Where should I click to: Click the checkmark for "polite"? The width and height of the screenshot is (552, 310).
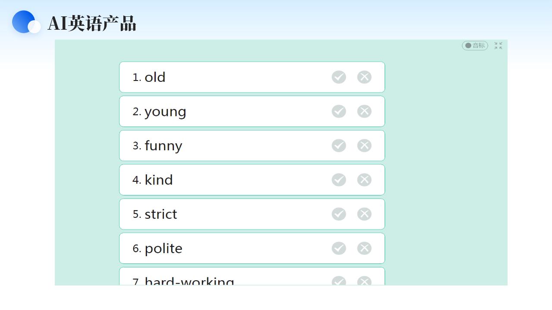coord(339,248)
